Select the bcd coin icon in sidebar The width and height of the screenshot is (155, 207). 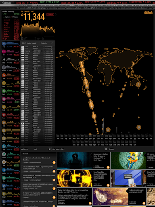tap(4, 83)
